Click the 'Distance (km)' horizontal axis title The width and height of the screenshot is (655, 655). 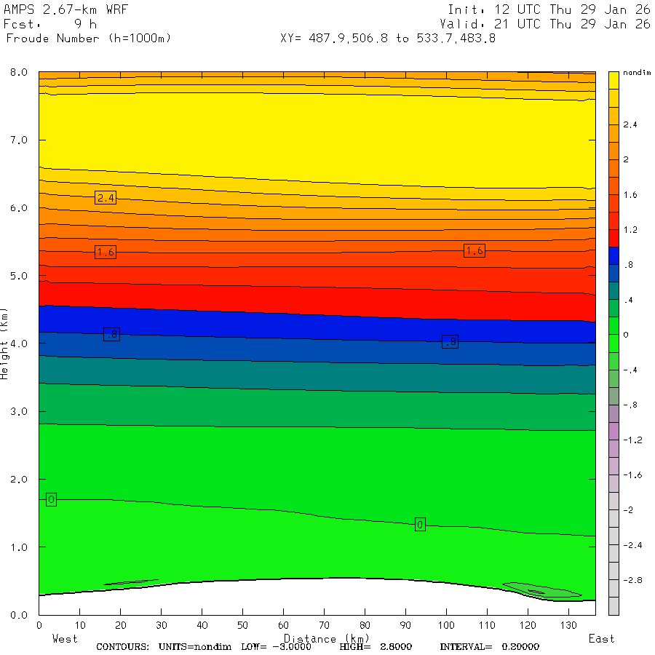(327, 638)
